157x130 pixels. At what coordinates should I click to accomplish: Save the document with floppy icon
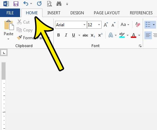pos(16,4)
